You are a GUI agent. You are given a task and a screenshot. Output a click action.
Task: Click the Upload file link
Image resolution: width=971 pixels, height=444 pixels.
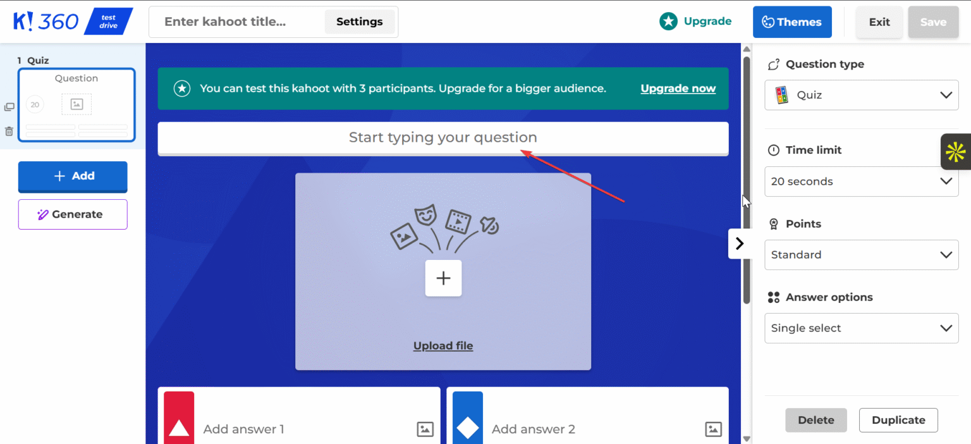click(x=443, y=346)
